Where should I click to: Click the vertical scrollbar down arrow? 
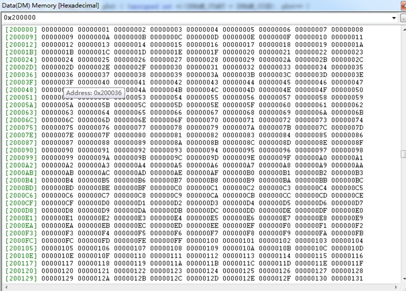[404, 279]
